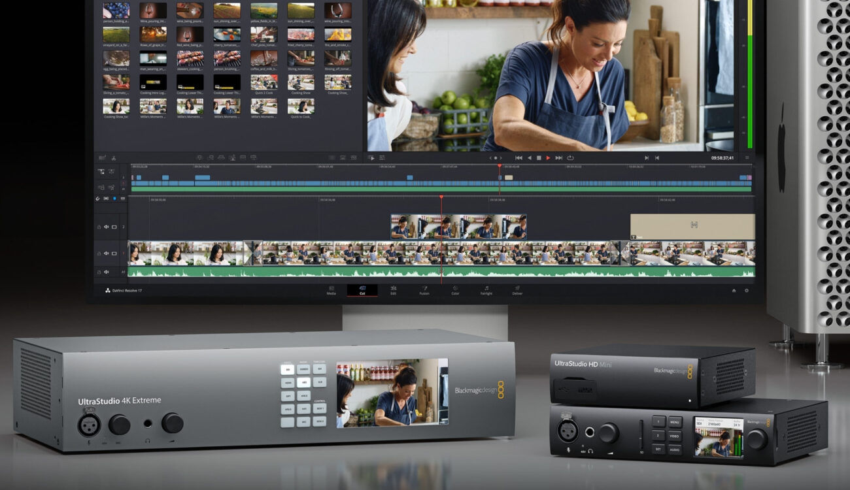This screenshot has height=490, width=850.
Task: Click HDMI button on UltraStudio 4K Extreme
Action: (x=288, y=383)
